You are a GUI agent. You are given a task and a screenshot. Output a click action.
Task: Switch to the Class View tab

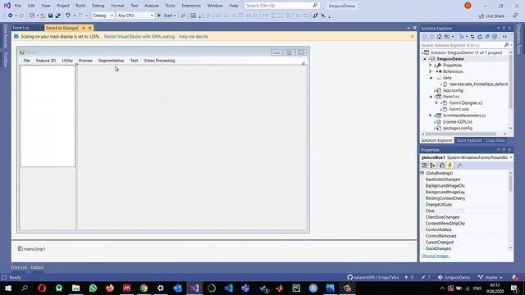click(x=495, y=140)
